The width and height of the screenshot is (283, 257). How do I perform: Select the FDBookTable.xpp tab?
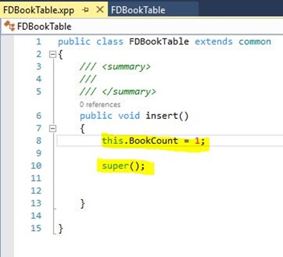point(39,10)
